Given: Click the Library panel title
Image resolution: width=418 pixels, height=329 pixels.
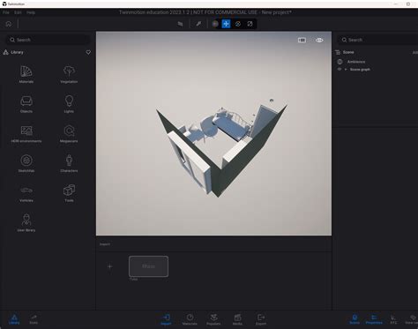Looking at the screenshot, I should [17, 52].
